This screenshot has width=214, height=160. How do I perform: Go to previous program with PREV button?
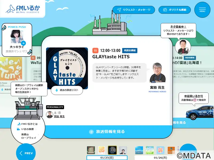[26, 153]
